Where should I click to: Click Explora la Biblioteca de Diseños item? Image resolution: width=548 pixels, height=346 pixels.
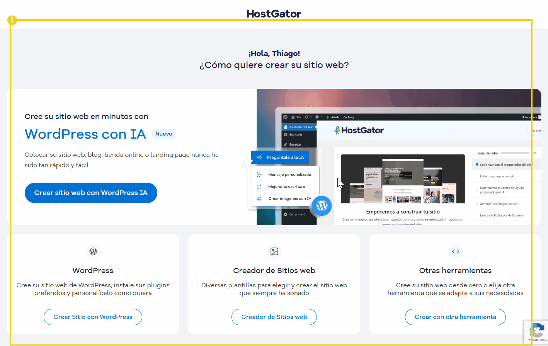501,215
